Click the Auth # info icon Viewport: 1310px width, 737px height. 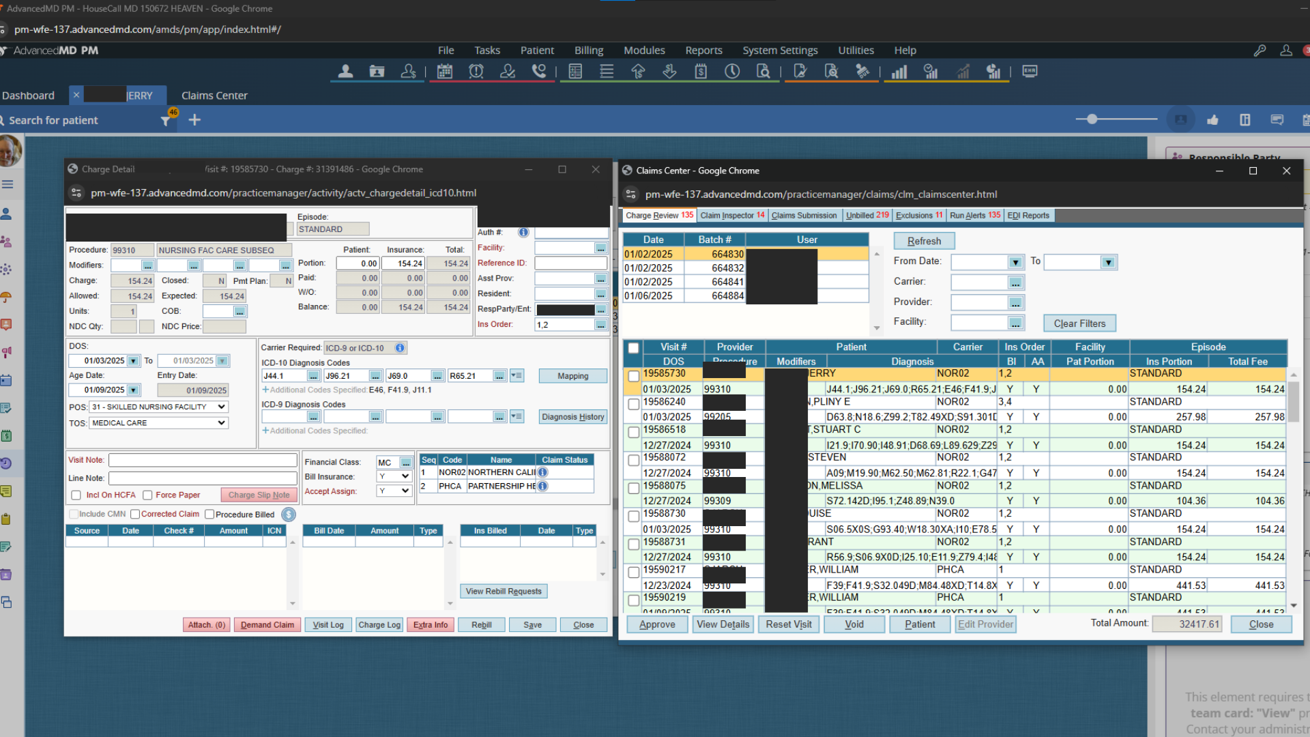pyautogui.click(x=523, y=233)
